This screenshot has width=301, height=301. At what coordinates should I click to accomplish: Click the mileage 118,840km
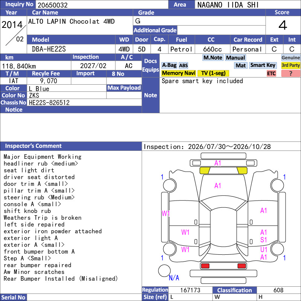[19, 66]
